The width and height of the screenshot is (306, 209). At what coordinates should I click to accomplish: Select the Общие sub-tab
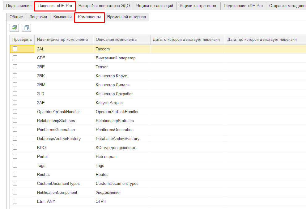click(16, 17)
